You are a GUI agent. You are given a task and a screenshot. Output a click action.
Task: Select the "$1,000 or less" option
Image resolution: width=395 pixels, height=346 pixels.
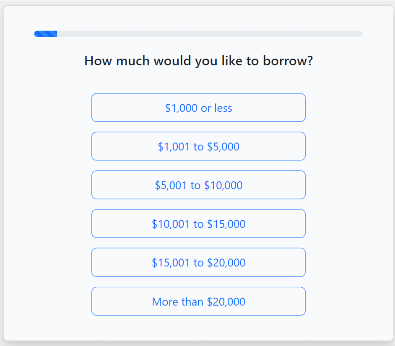click(x=198, y=108)
